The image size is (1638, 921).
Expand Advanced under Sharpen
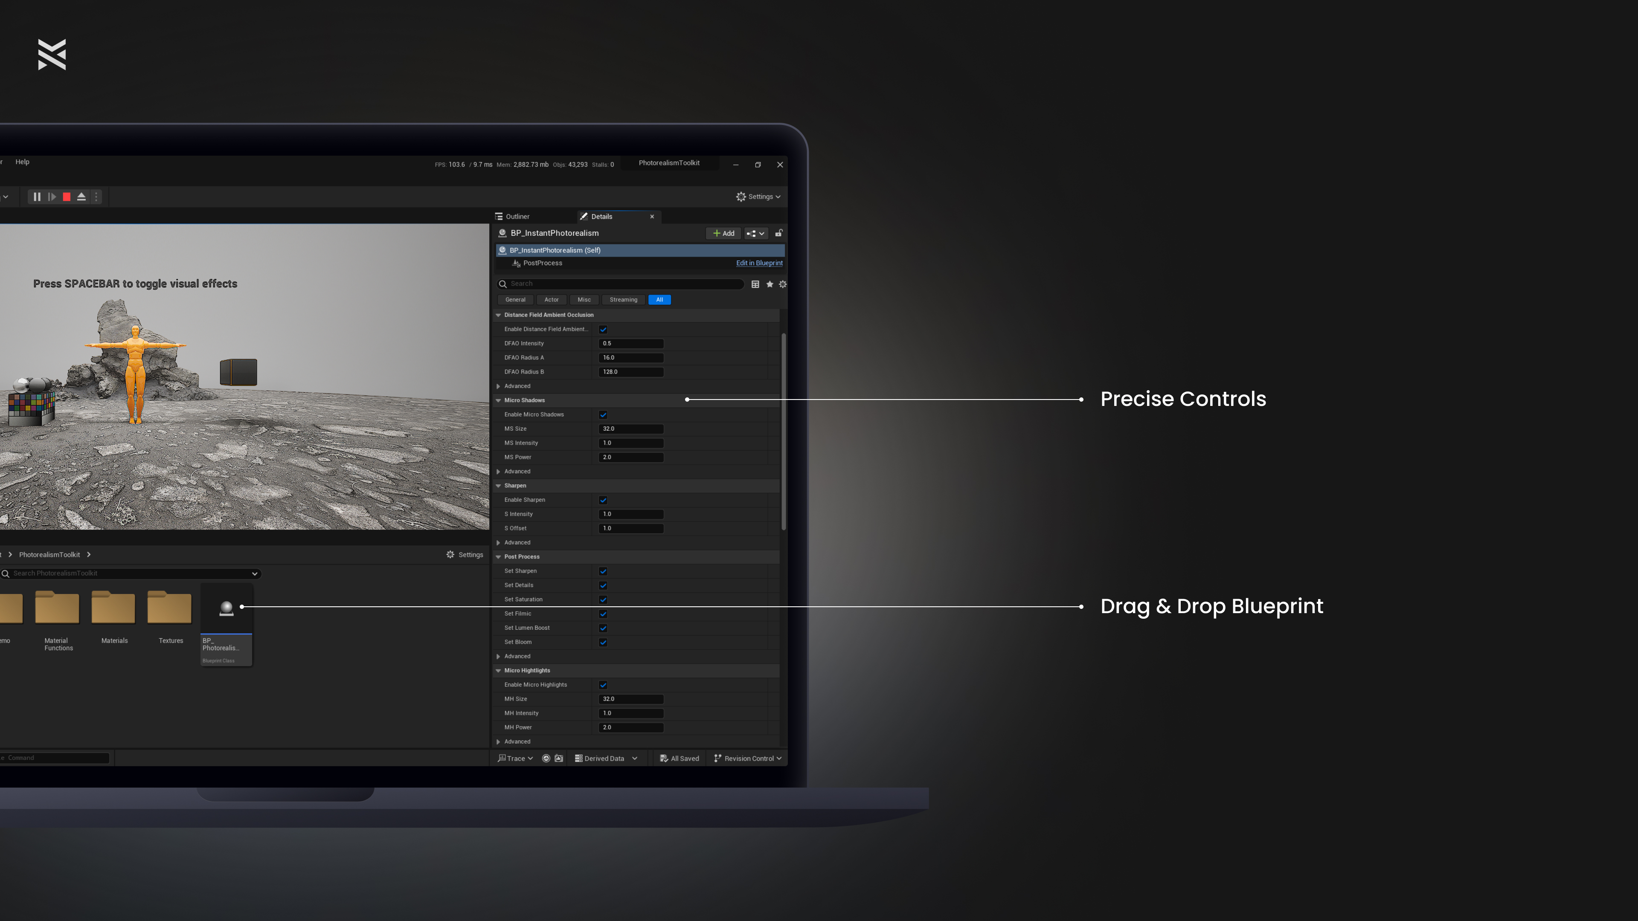pos(499,543)
